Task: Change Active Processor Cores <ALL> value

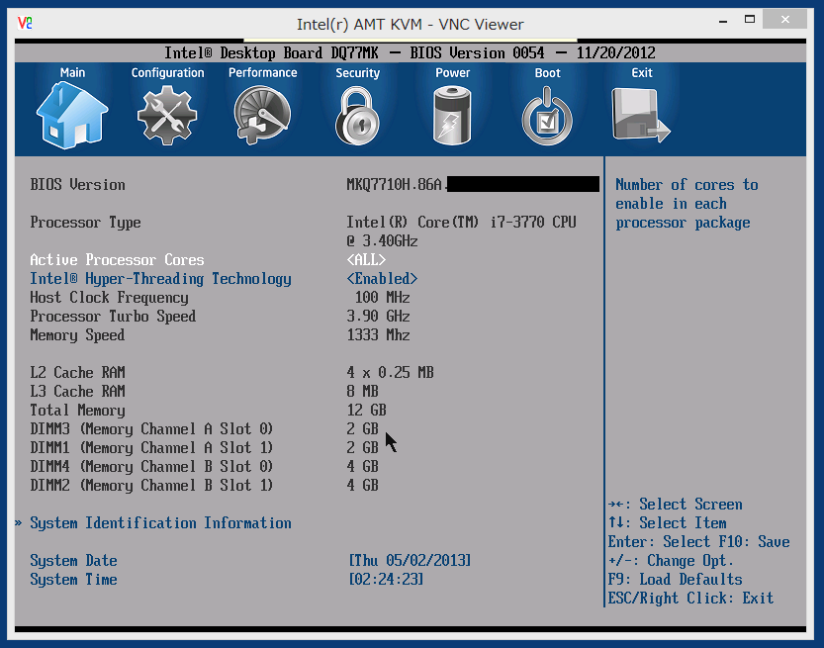Action: point(366,259)
